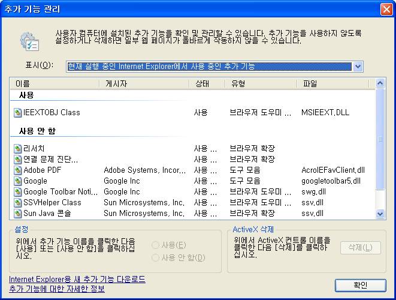Click the Sun Java 콘솔 add-on icon

(x=17, y=214)
